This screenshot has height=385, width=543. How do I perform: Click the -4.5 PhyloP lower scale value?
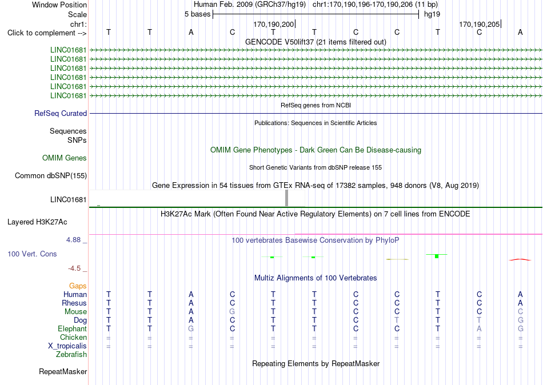tap(74, 268)
